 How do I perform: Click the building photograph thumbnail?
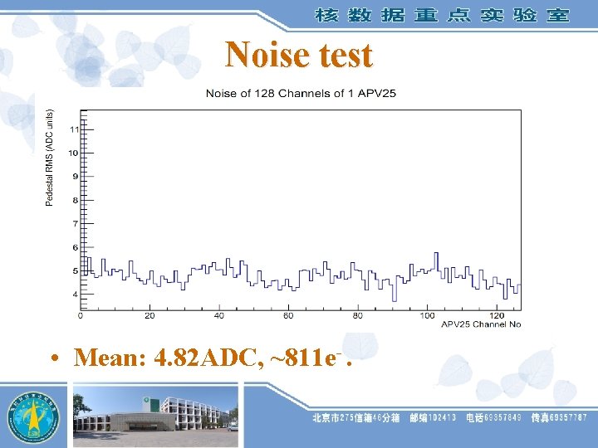155,416
